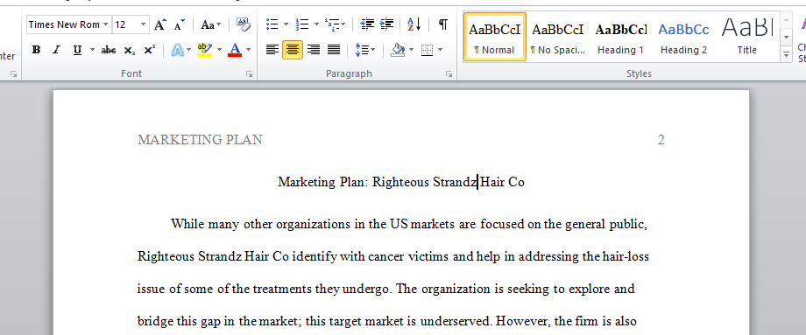Toggle Bold formatting
Viewport: 806px width, 335px height.
pos(36,50)
